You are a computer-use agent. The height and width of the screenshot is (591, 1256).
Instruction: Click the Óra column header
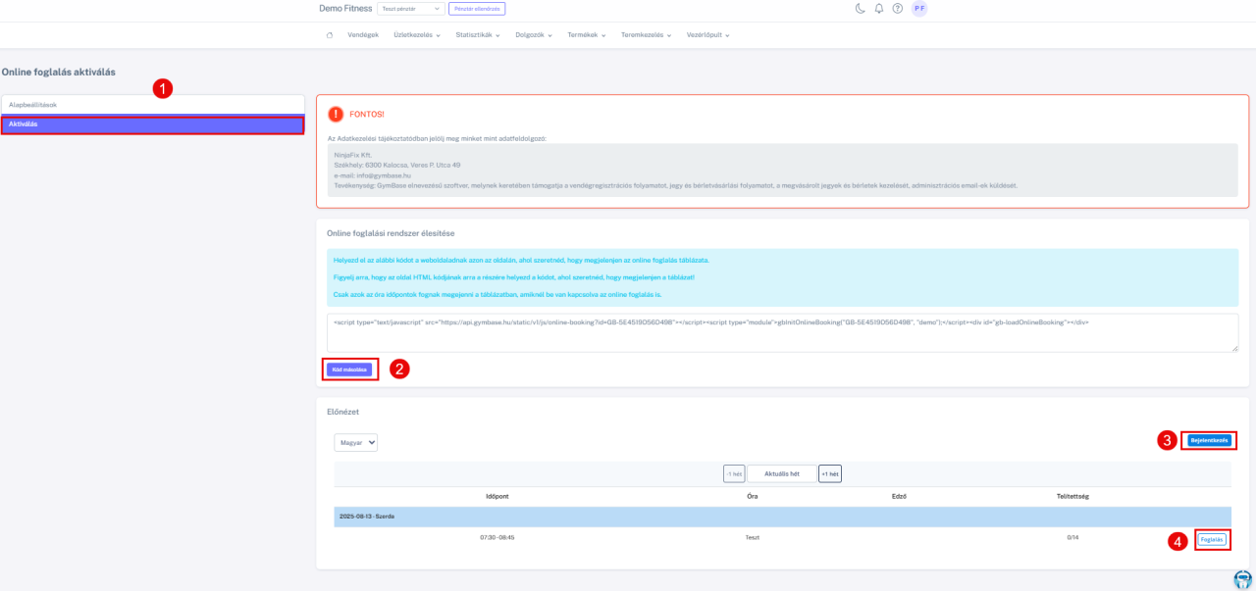point(752,497)
